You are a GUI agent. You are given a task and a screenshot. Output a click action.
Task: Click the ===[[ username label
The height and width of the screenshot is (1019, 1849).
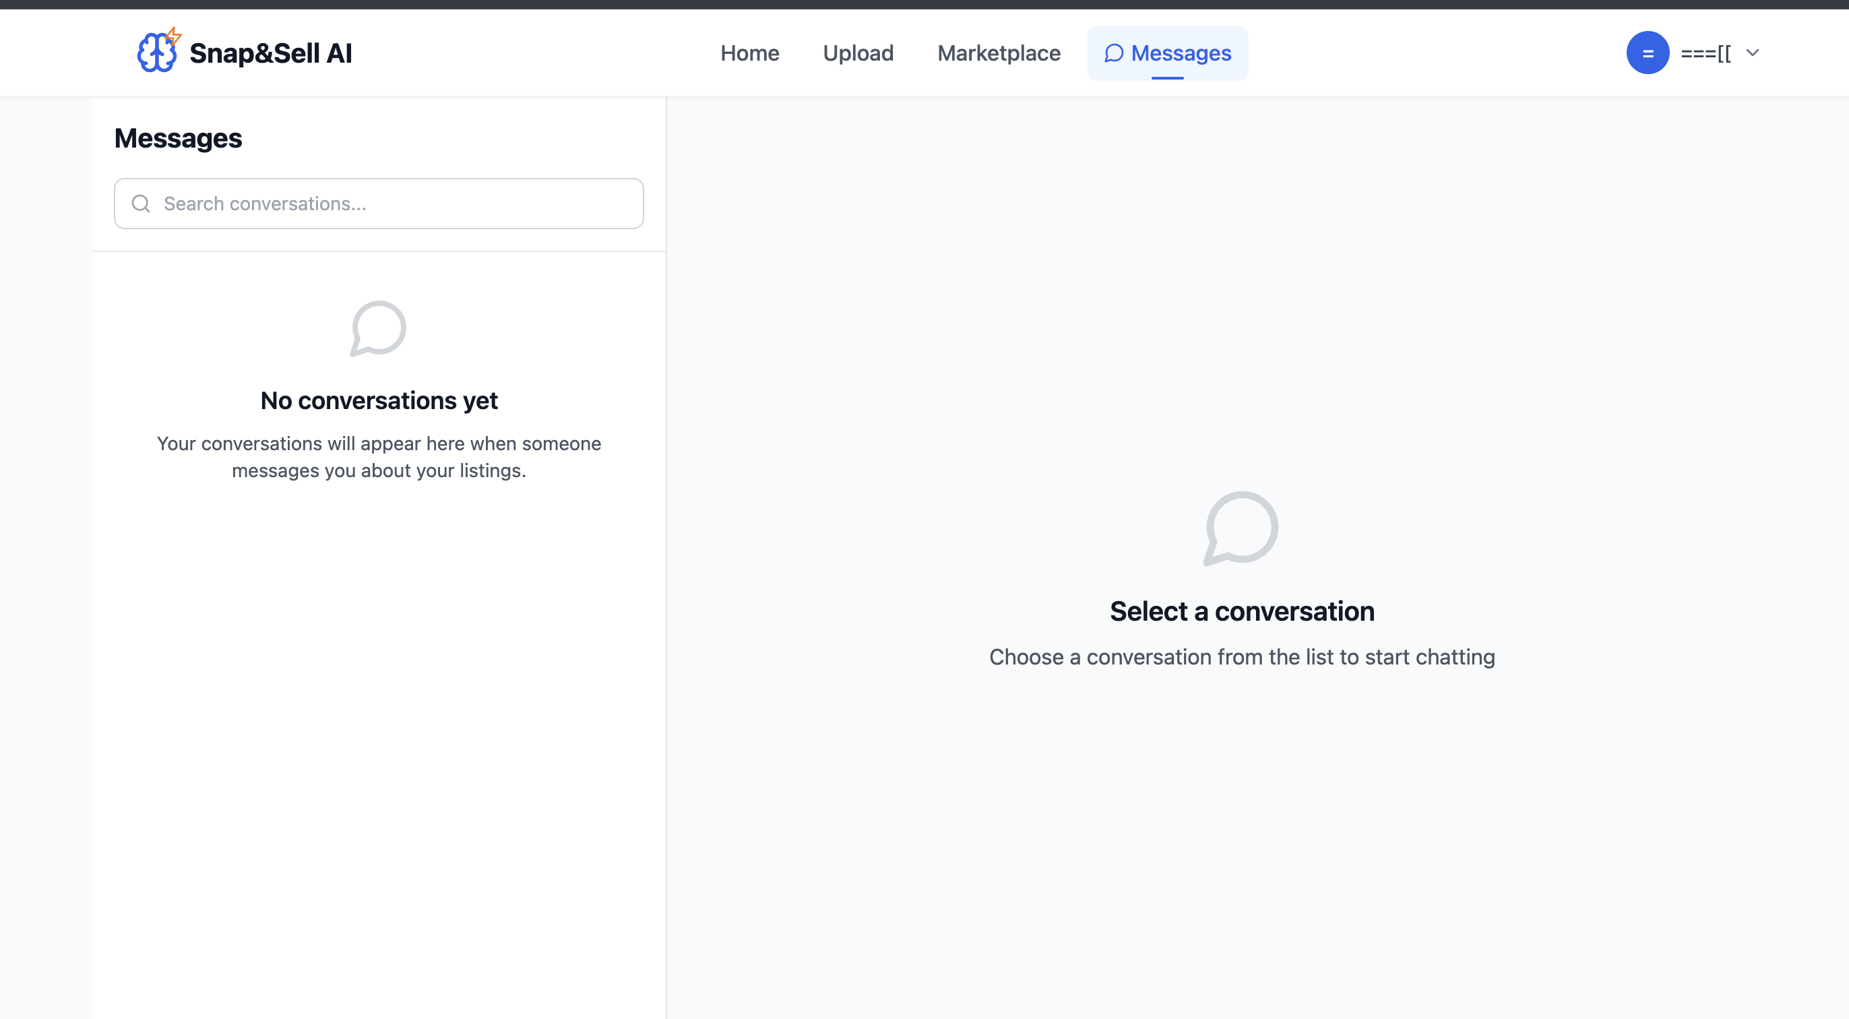point(1705,53)
